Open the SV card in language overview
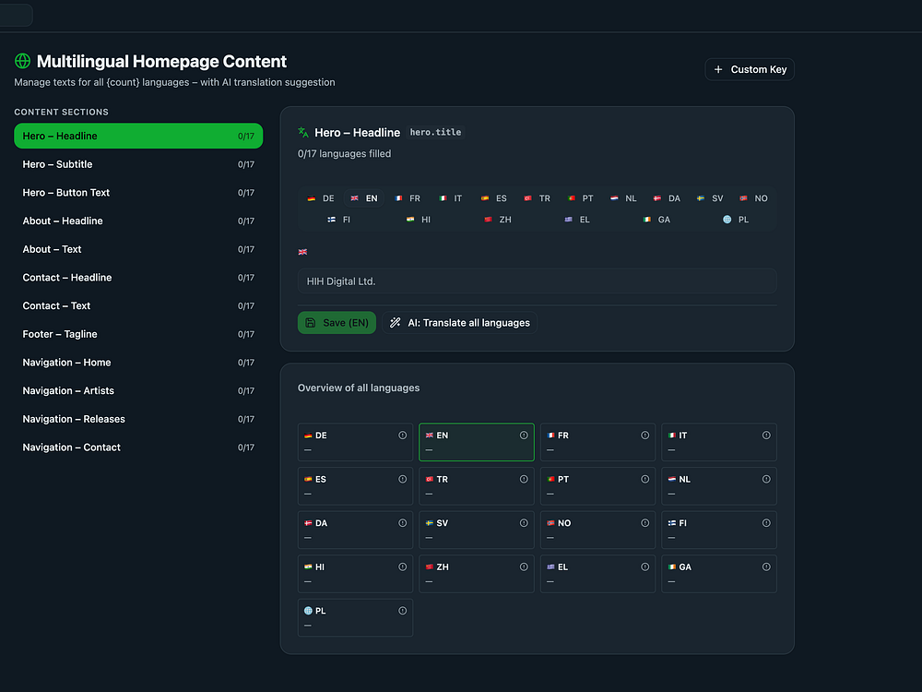922x692 pixels. (476, 530)
